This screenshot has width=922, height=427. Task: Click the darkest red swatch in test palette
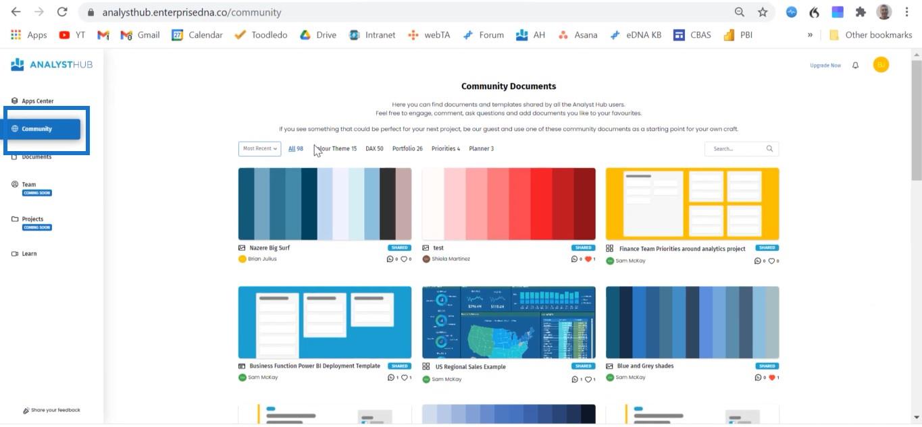585,204
